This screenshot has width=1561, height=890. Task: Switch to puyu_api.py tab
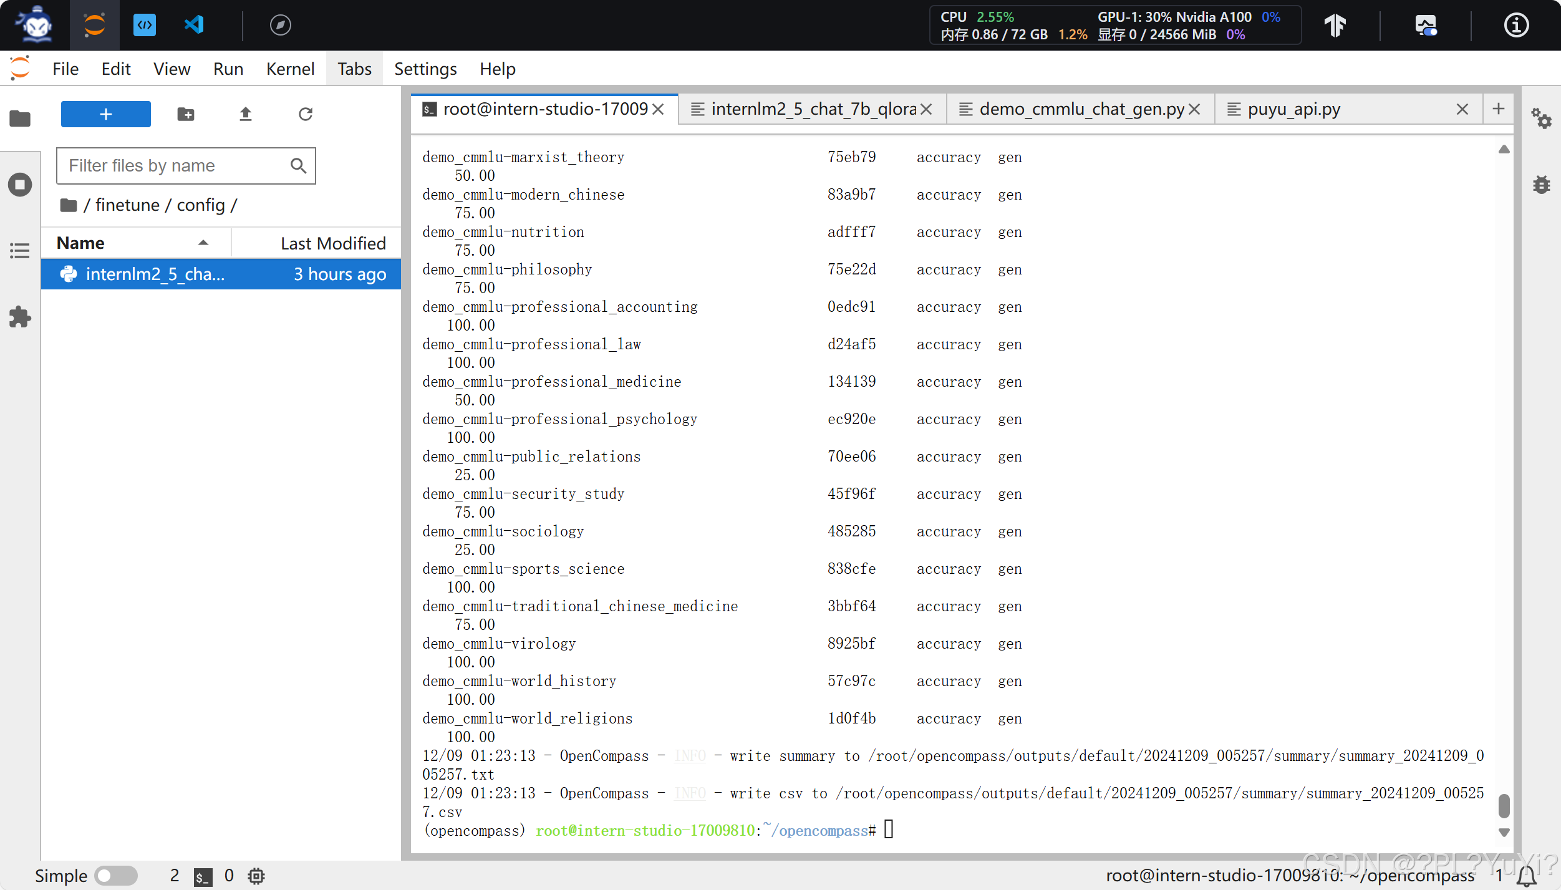[1293, 109]
